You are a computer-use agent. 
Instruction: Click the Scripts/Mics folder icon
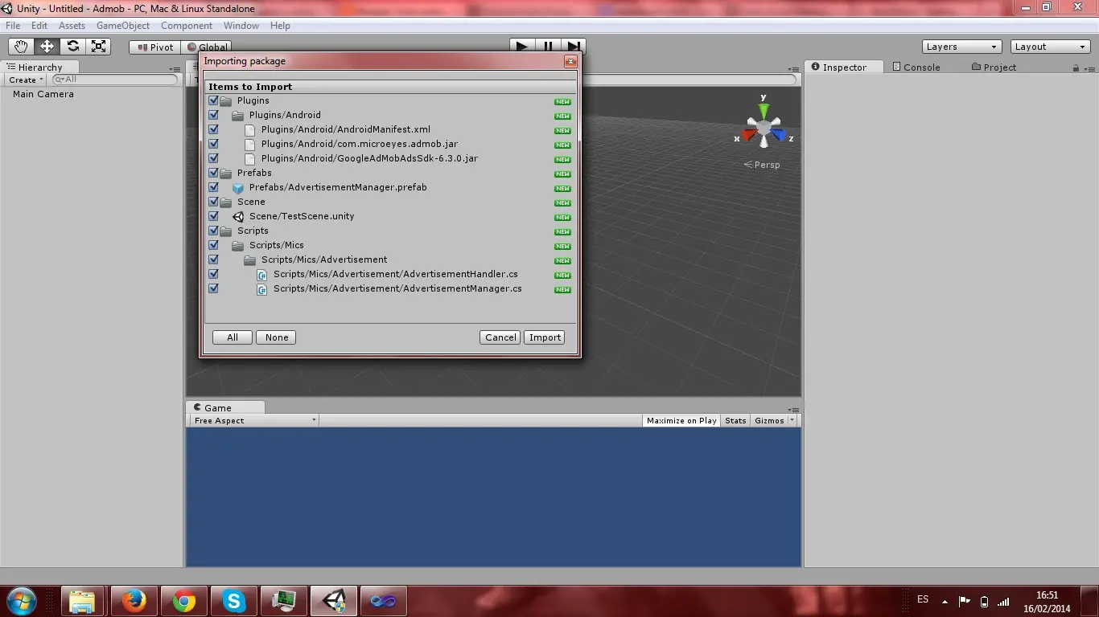click(x=237, y=245)
